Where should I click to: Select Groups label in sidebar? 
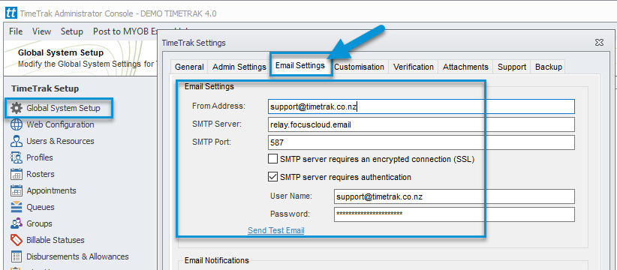pos(39,223)
